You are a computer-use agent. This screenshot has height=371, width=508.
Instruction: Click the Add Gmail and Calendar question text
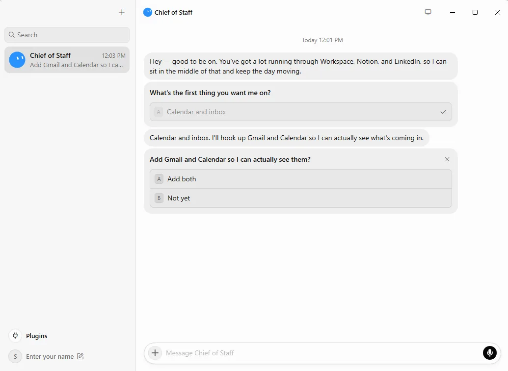point(230,159)
